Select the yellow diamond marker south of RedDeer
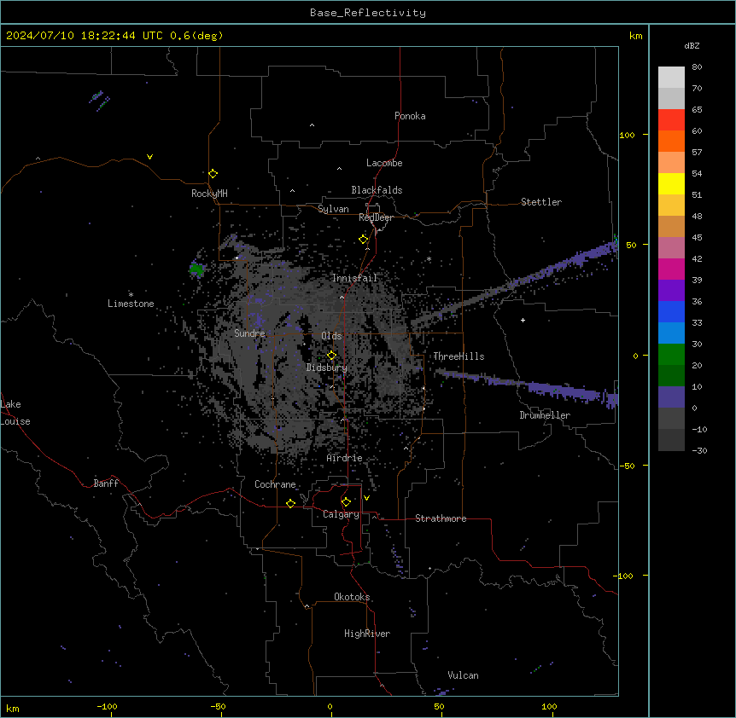This screenshot has height=718, width=736. [364, 240]
